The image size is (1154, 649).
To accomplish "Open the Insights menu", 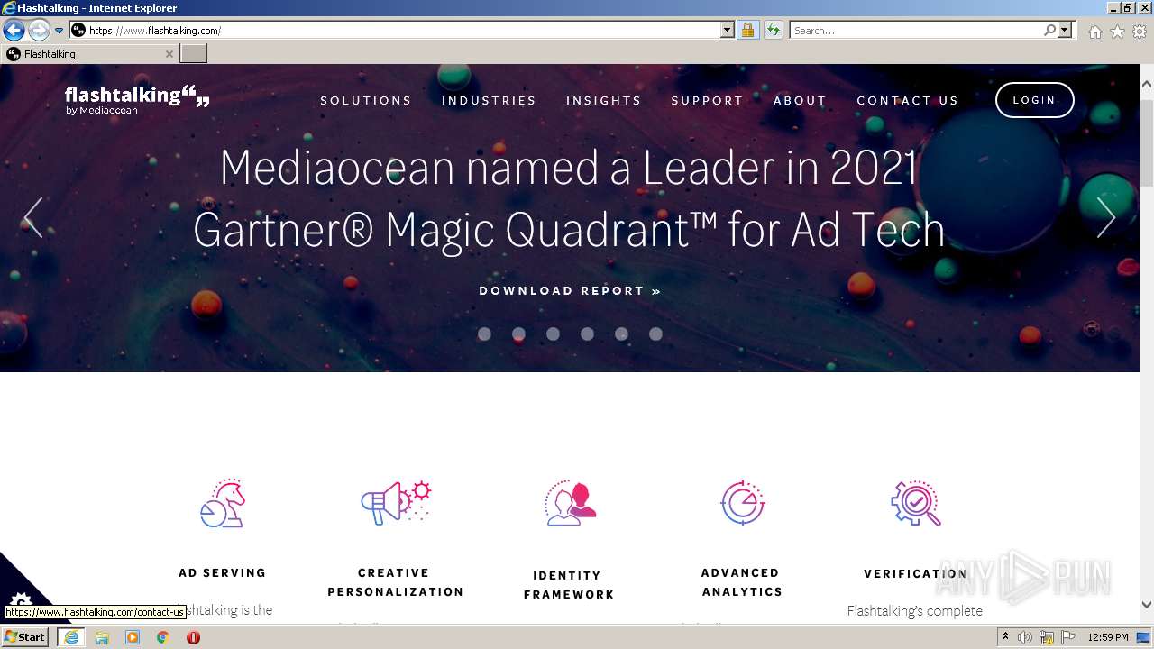I will (x=604, y=101).
